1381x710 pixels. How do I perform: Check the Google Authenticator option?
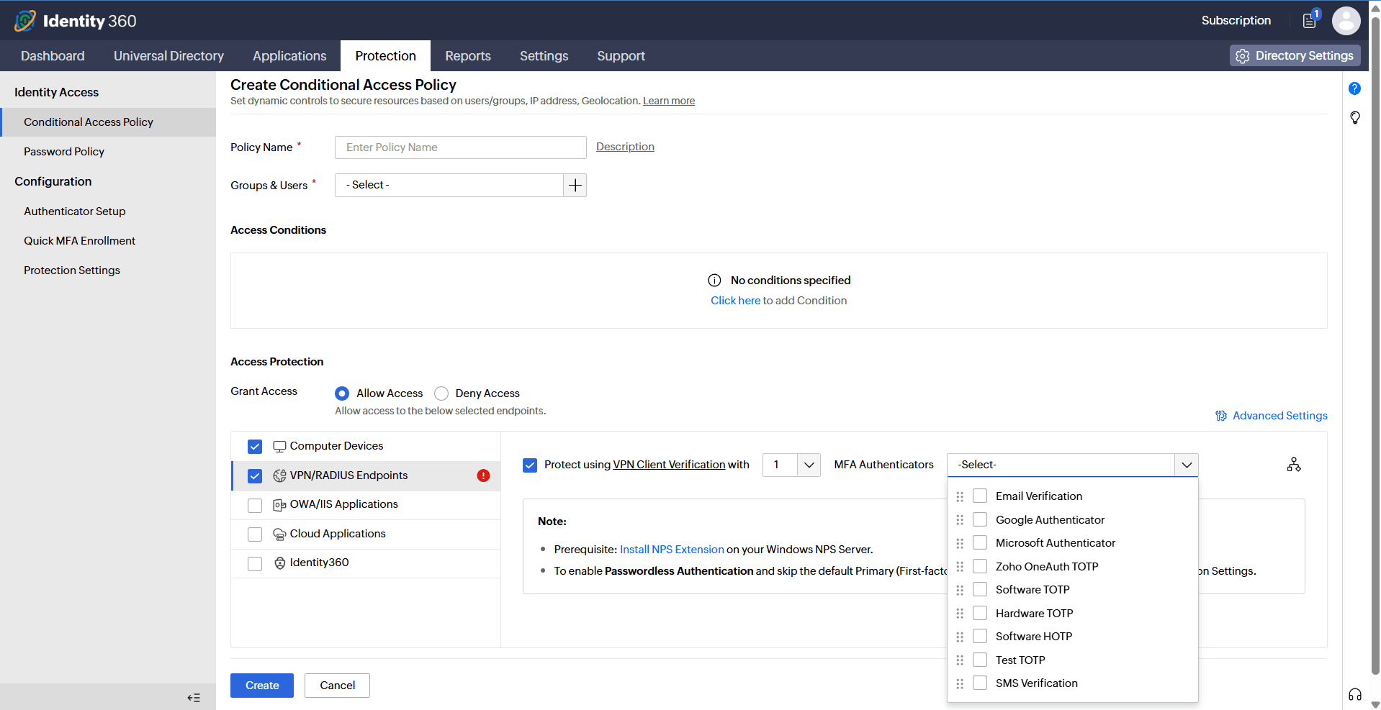980,519
